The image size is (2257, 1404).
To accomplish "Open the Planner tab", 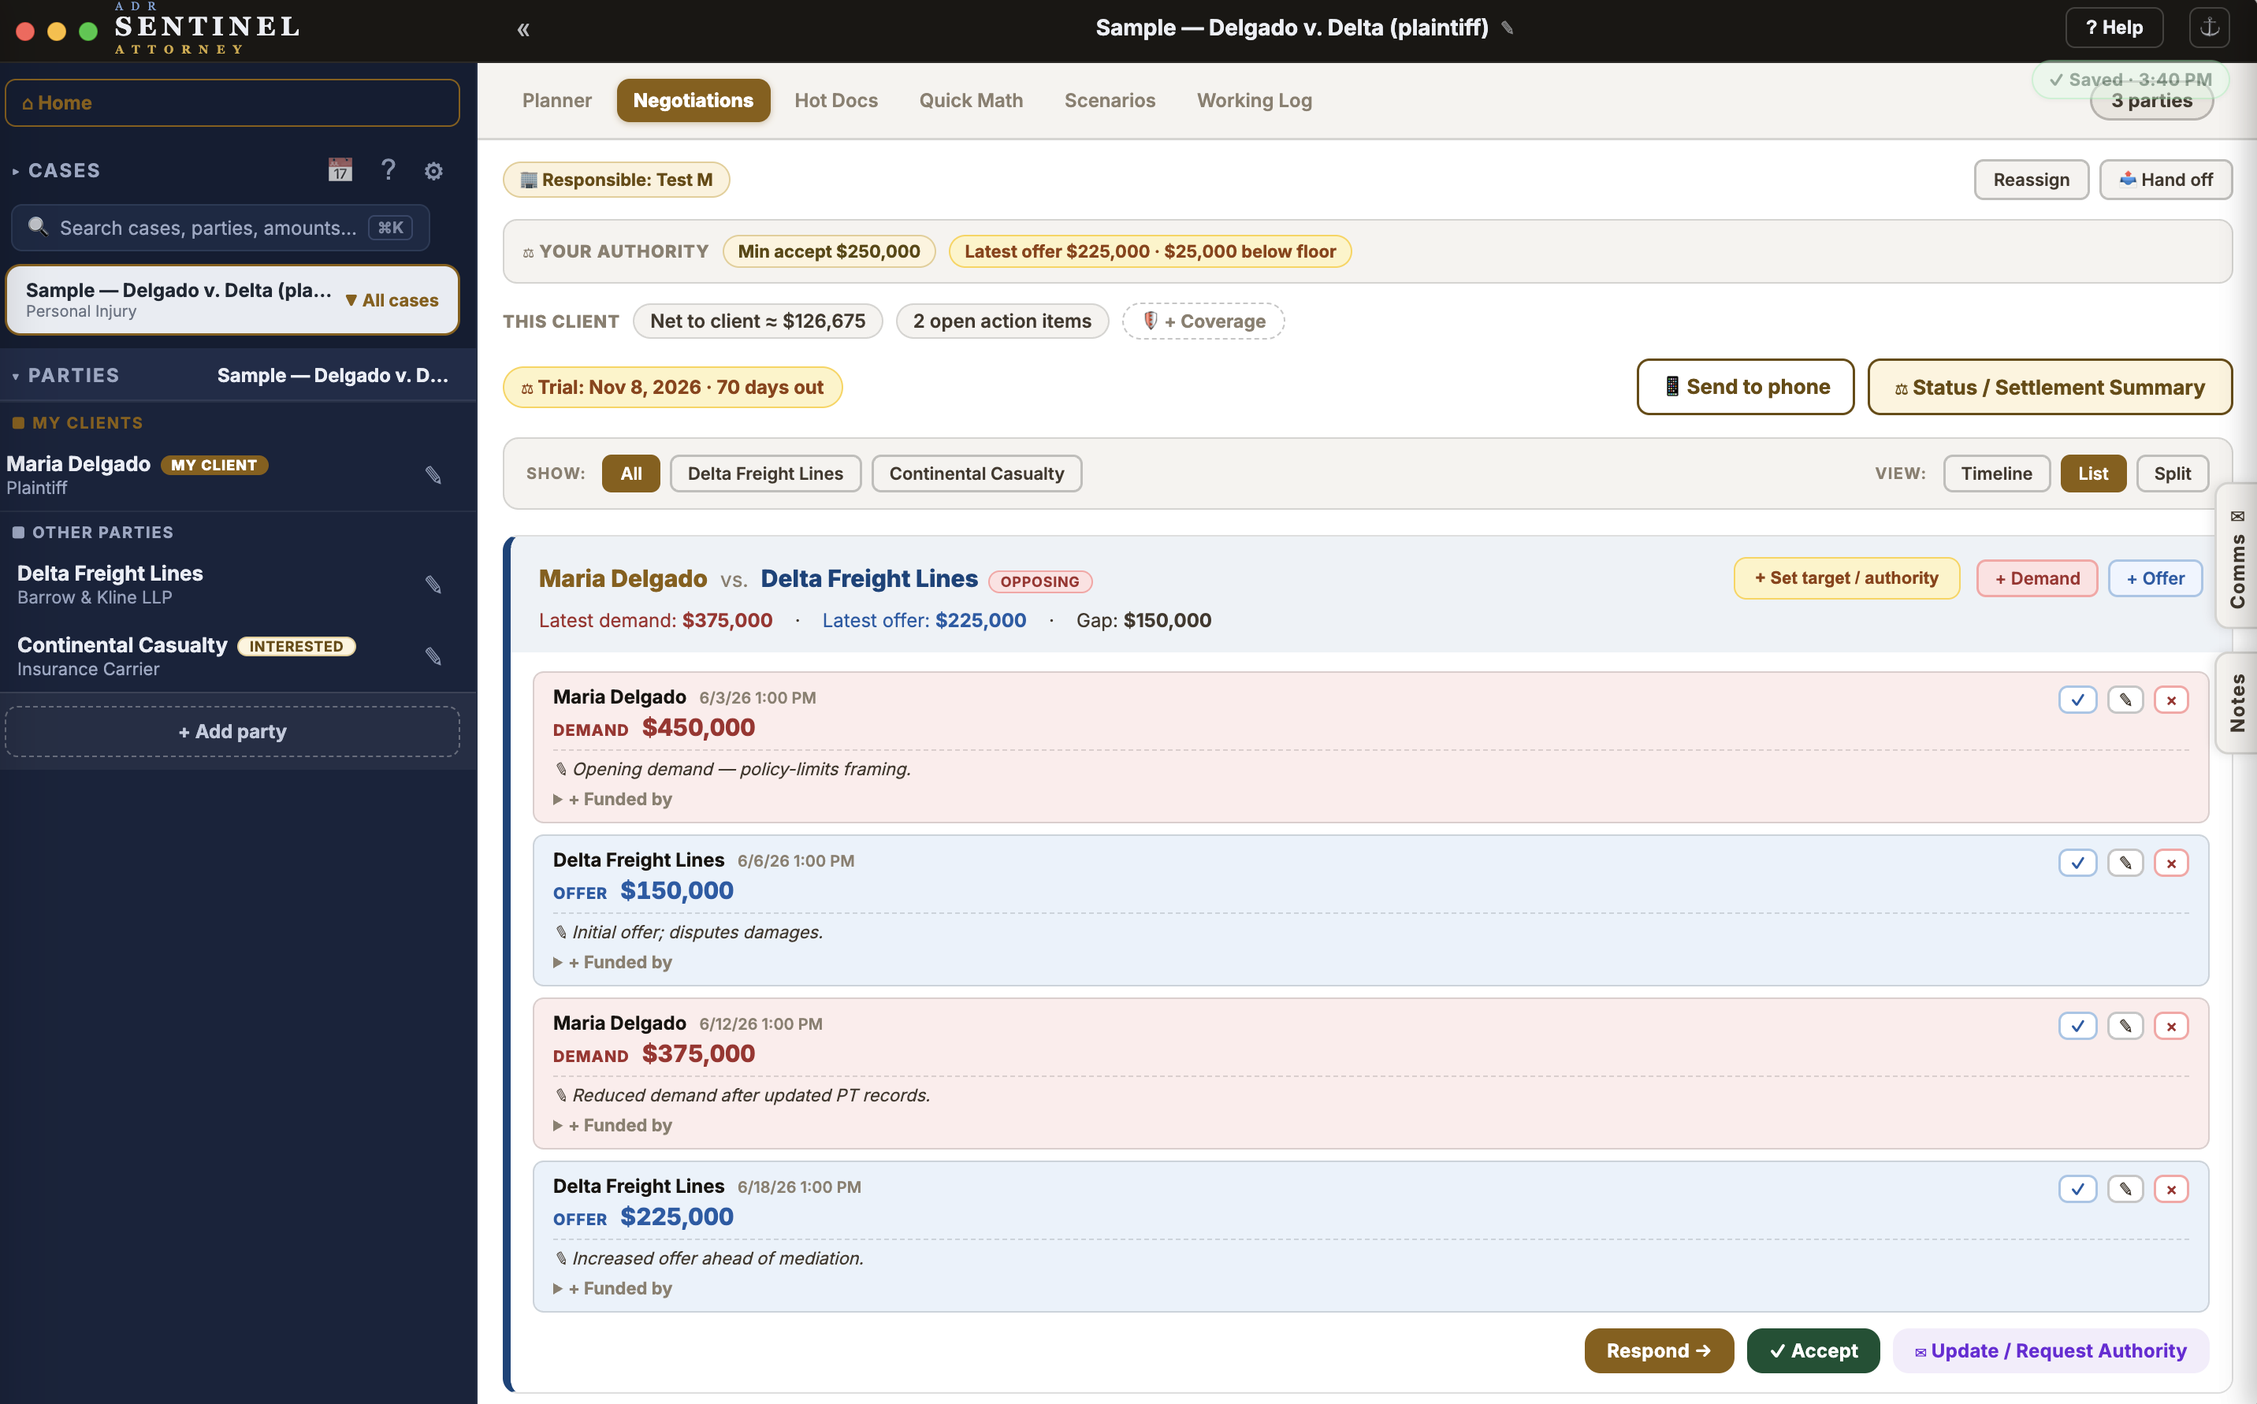I will point(556,100).
